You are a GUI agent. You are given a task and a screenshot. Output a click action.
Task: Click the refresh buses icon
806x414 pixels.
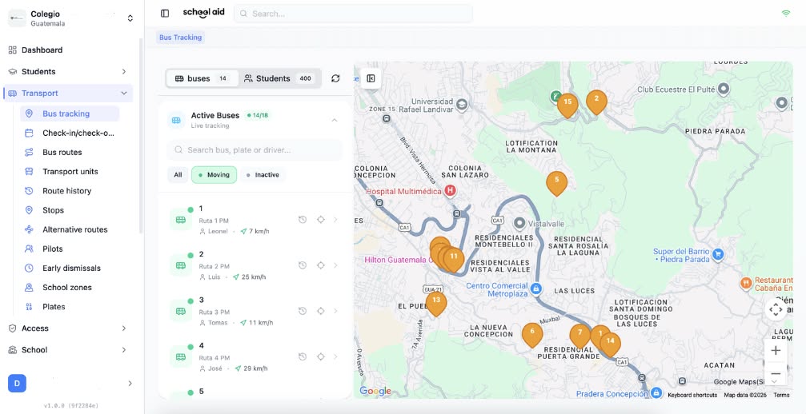pos(335,78)
